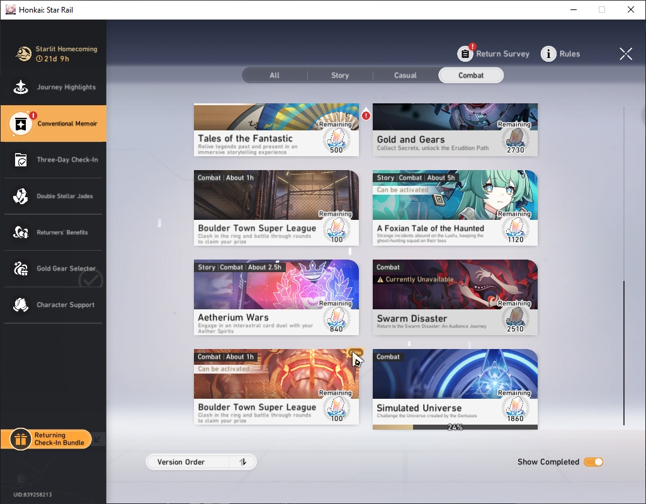Toggle the Show Completed switch
646x504 pixels.
pyautogui.click(x=593, y=462)
